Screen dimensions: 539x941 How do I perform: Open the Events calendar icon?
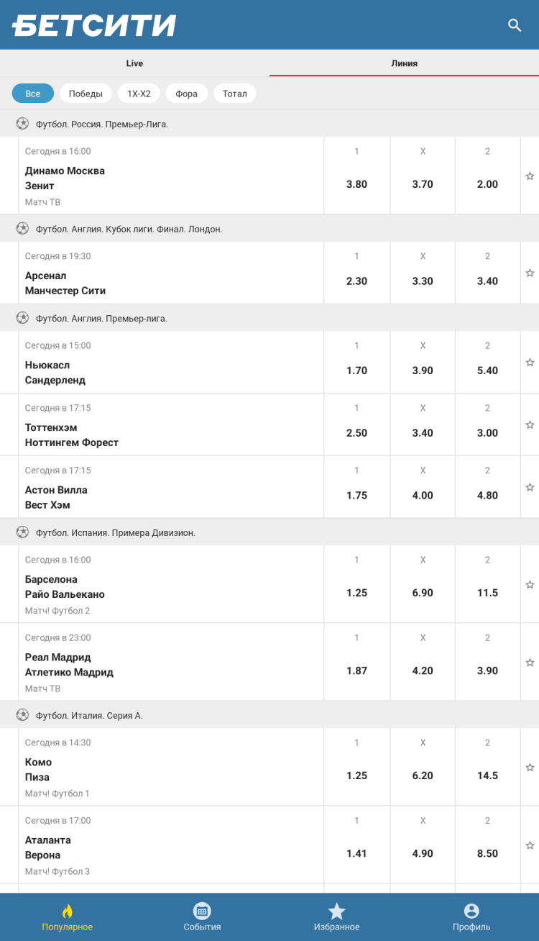(202, 911)
